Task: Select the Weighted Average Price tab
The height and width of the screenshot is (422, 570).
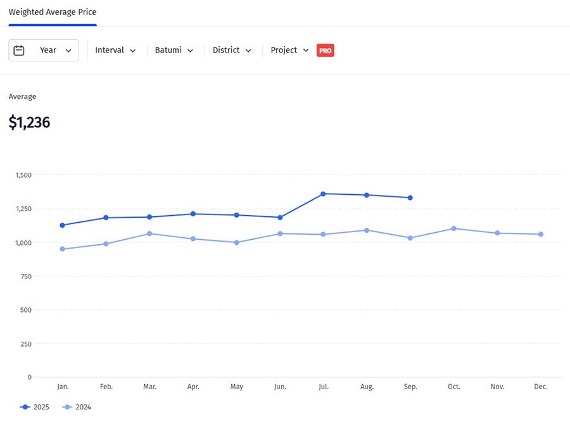Action: [x=53, y=12]
